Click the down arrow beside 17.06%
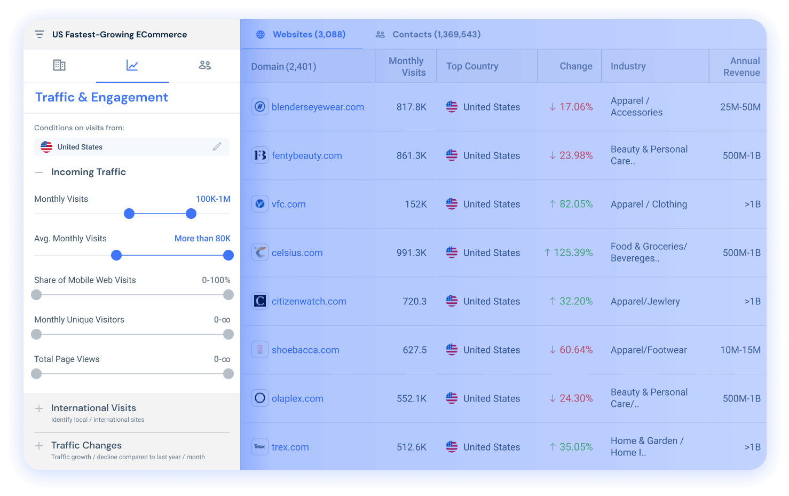 553,107
